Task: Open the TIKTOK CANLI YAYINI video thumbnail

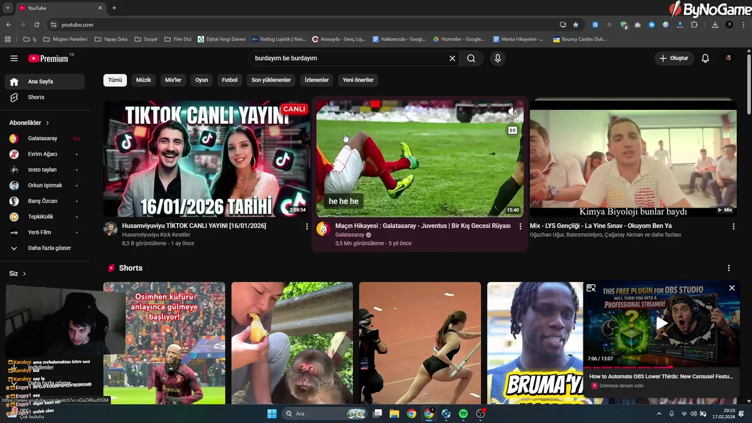Action: [207, 159]
